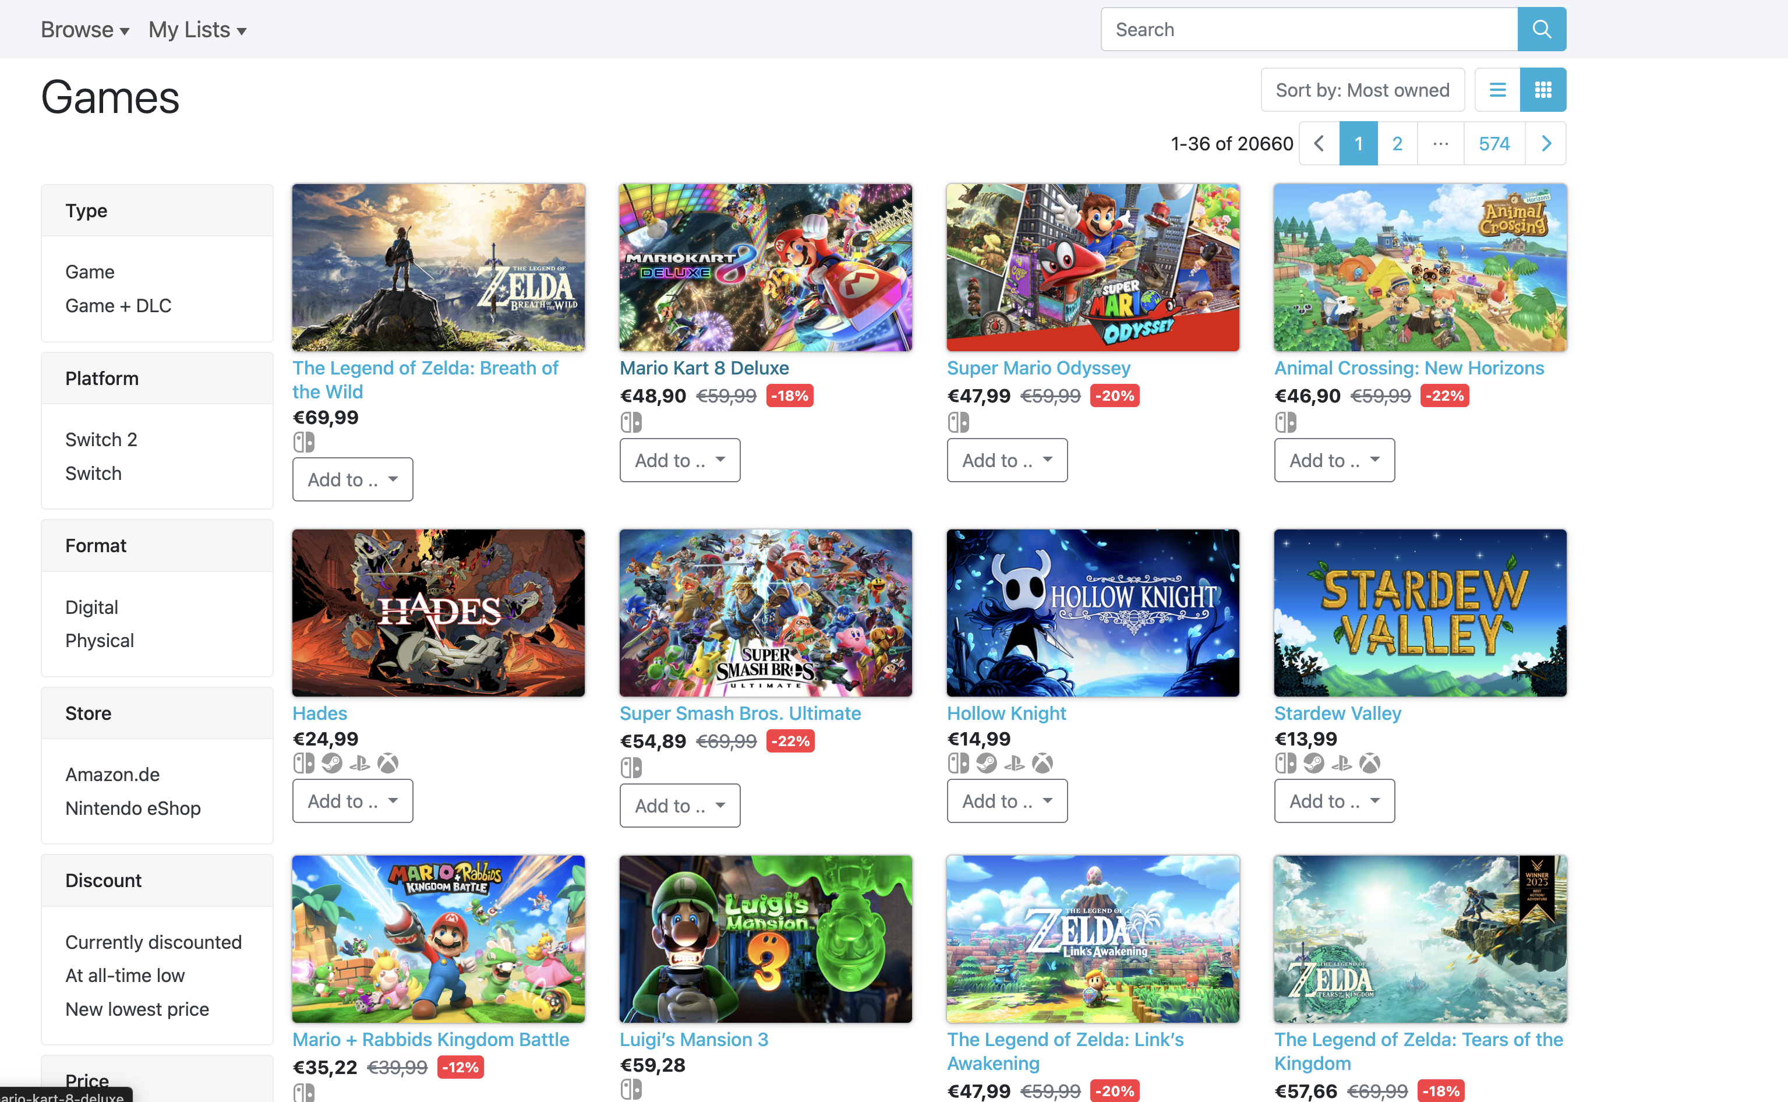Click Xbox platform icon under Hades
Viewport: 1788px width, 1102px height.
point(388,763)
